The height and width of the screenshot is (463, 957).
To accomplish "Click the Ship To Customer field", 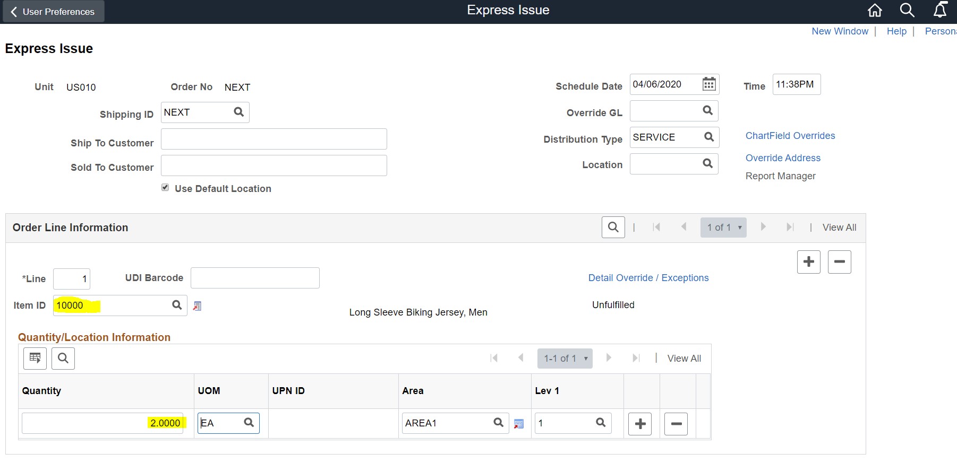I will 274,139.
